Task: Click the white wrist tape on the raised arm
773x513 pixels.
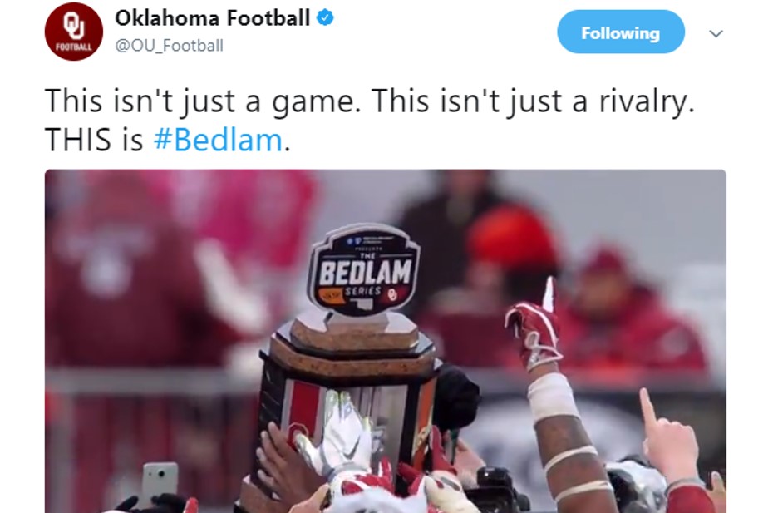Action: pyautogui.click(x=552, y=397)
